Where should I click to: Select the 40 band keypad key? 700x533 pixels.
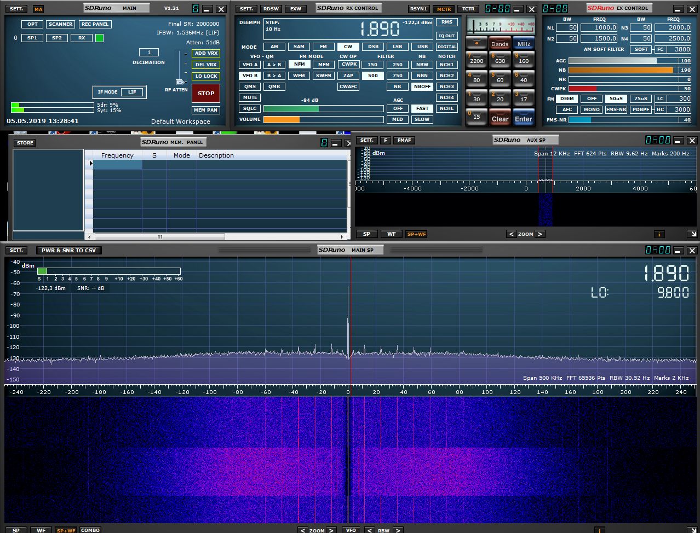click(524, 78)
